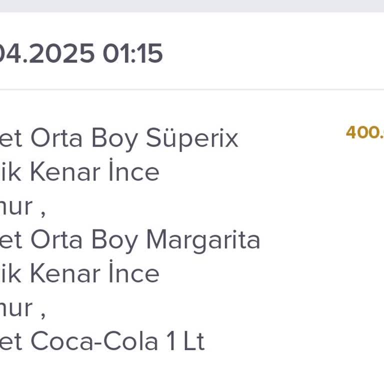Click the 1 Lt size text
This screenshot has width=384, height=384.
[186, 341]
